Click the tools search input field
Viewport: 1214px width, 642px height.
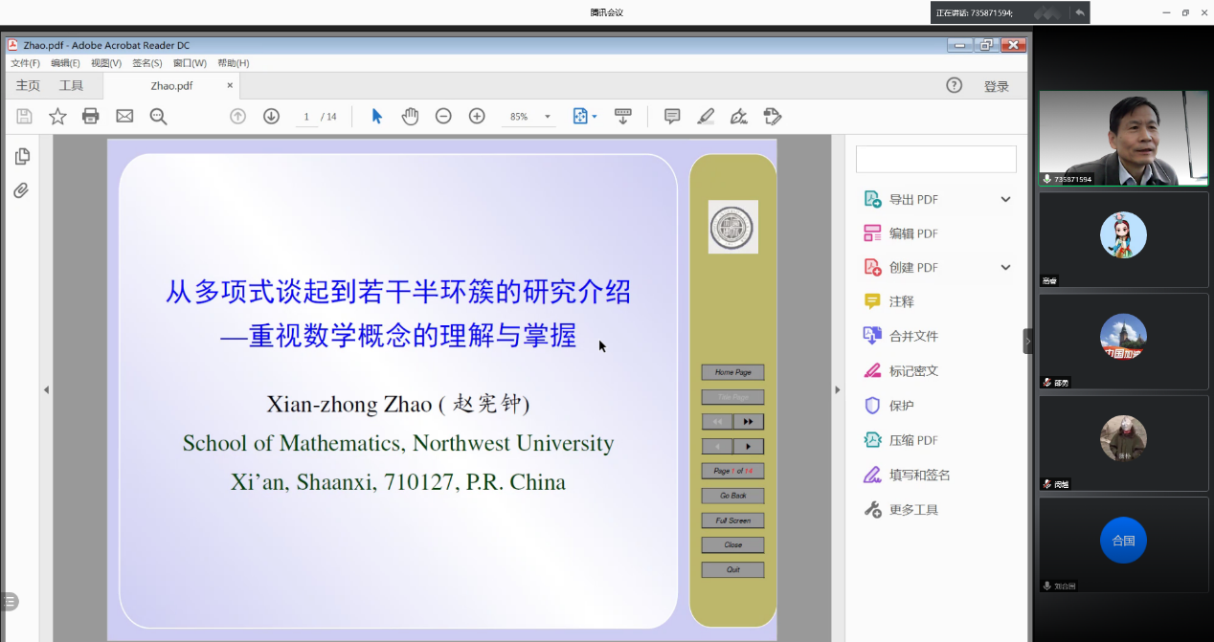tap(935, 159)
